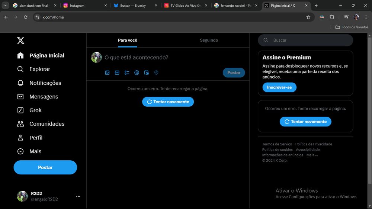Open the Extensions puzzle icon
The image size is (372, 209).
point(332,17)
